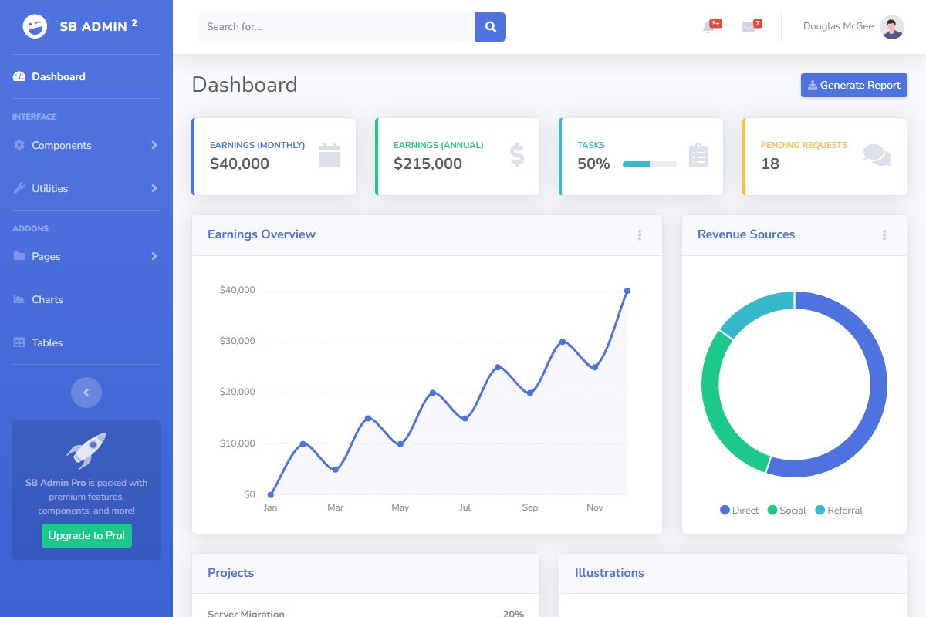
Task: Expand Components menu chevron
Action: pos(154,145)
